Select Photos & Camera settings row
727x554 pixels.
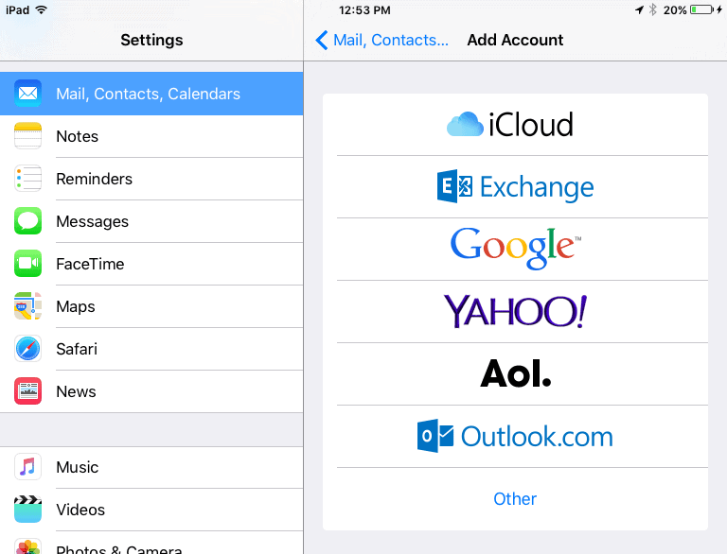pyautogui.click(x=151, y=543)
